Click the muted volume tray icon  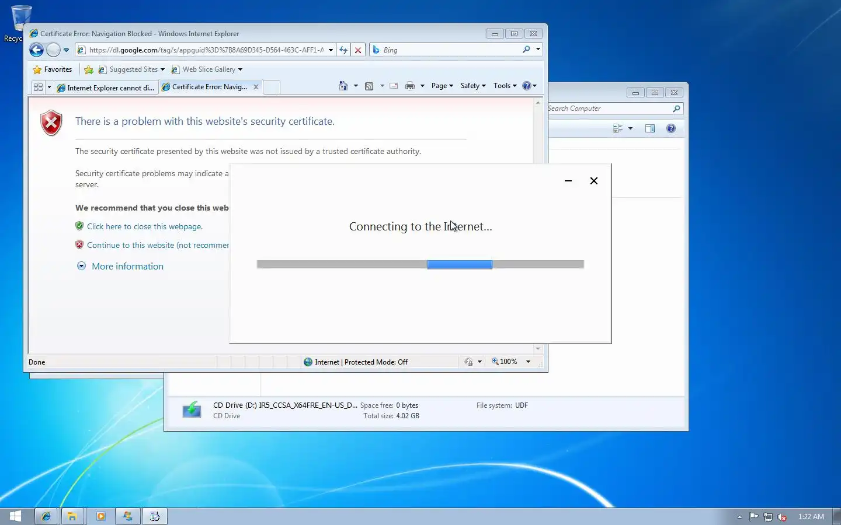tap(782, 517)
